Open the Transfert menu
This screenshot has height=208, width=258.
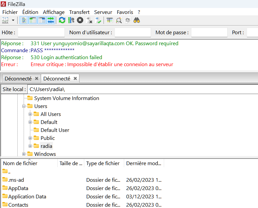click(x=79, y=12)
